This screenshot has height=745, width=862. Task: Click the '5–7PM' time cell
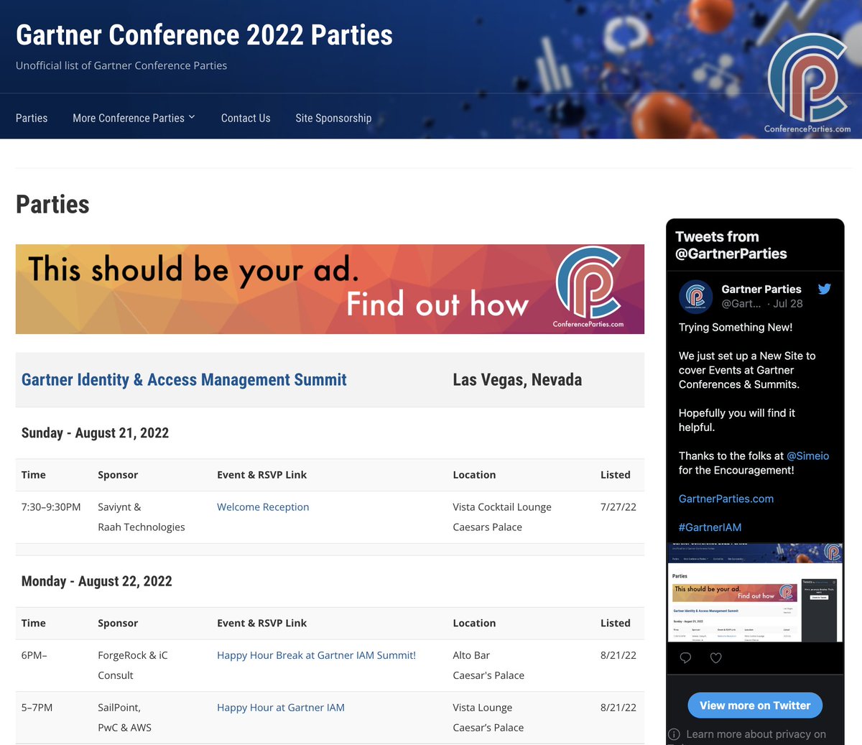[x=37, y=708]
